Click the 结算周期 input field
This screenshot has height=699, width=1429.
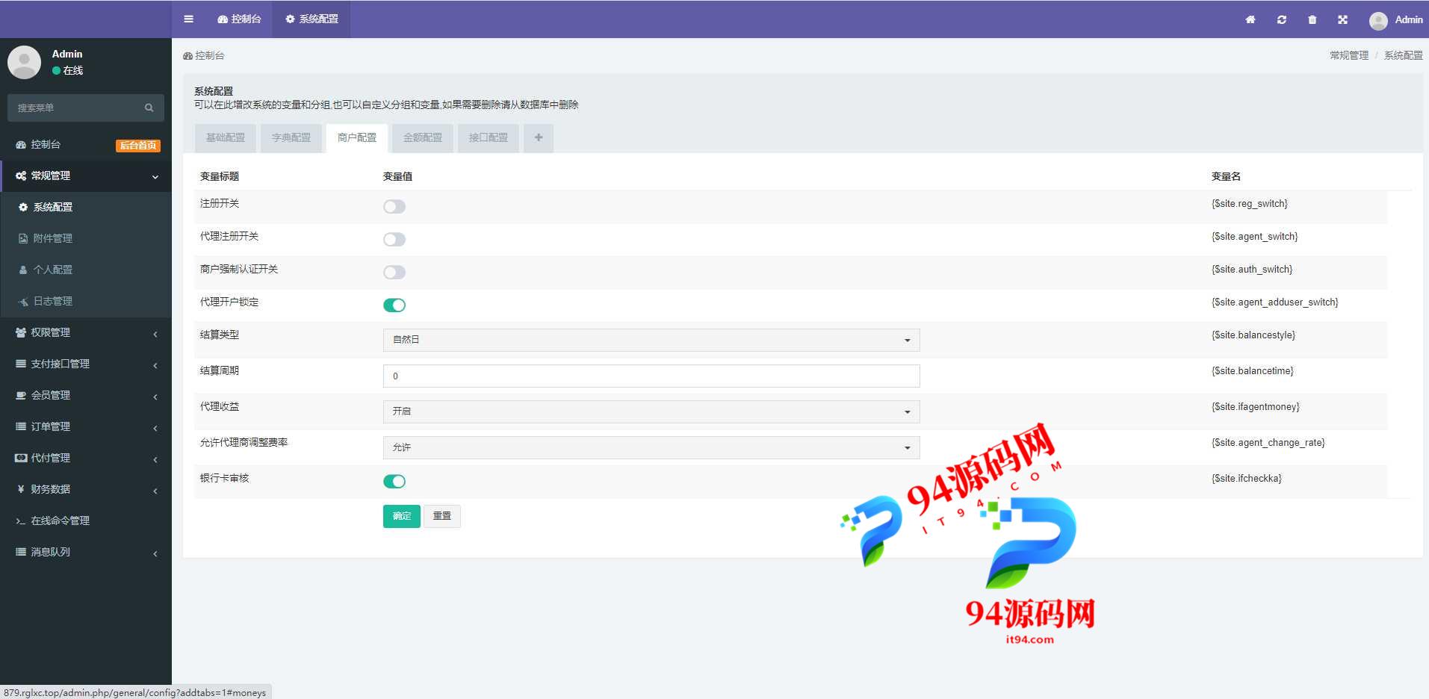pos(651,376)
